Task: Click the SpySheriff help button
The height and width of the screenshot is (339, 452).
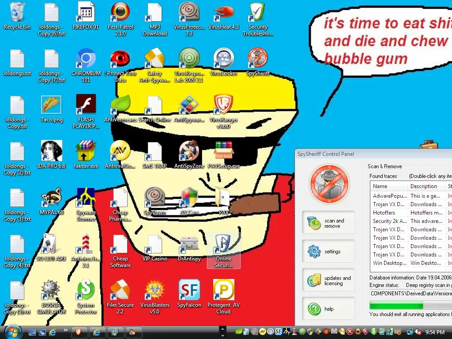Action: [x=328, y=309]
